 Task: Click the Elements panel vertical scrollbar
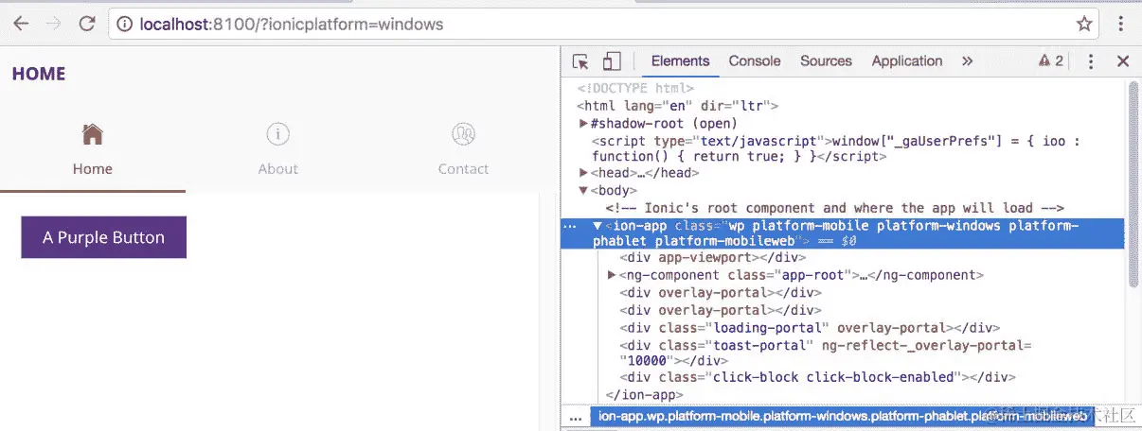1133,184
